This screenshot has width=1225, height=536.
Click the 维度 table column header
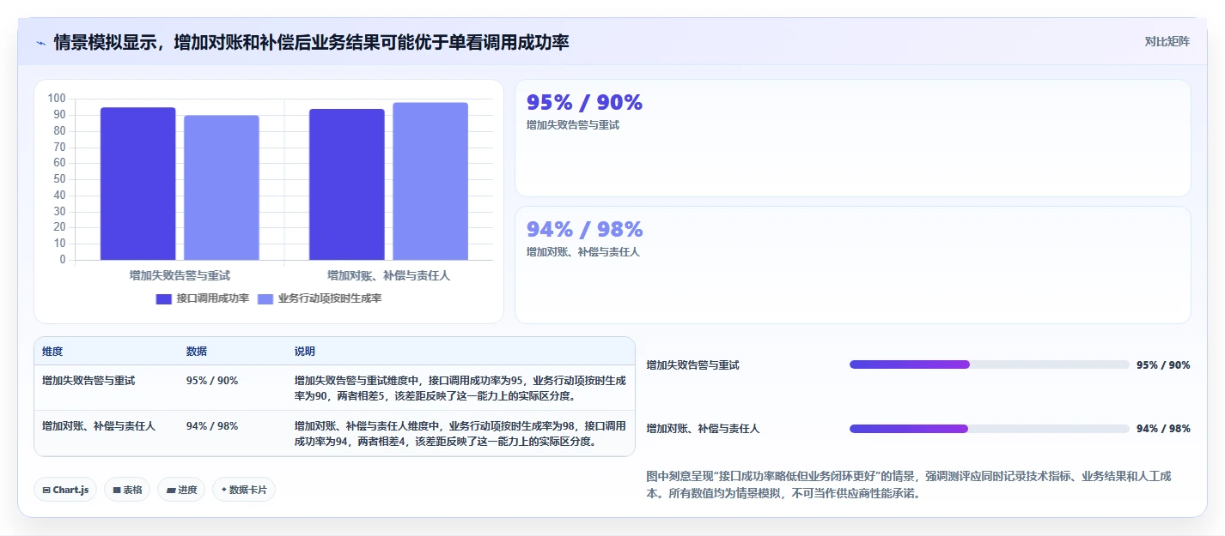click(x=52, y=352)
